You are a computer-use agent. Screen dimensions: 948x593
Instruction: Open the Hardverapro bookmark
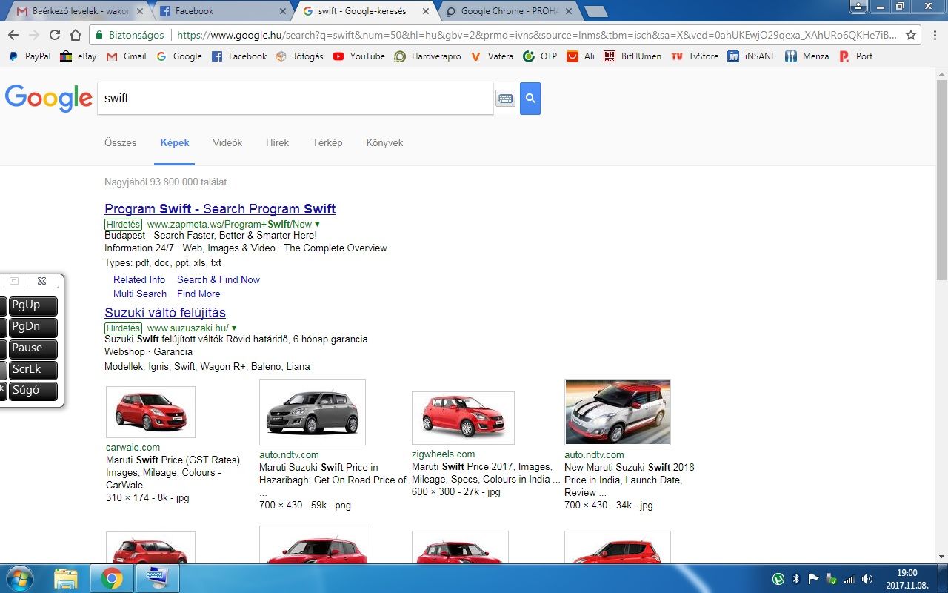pos(427,56)
